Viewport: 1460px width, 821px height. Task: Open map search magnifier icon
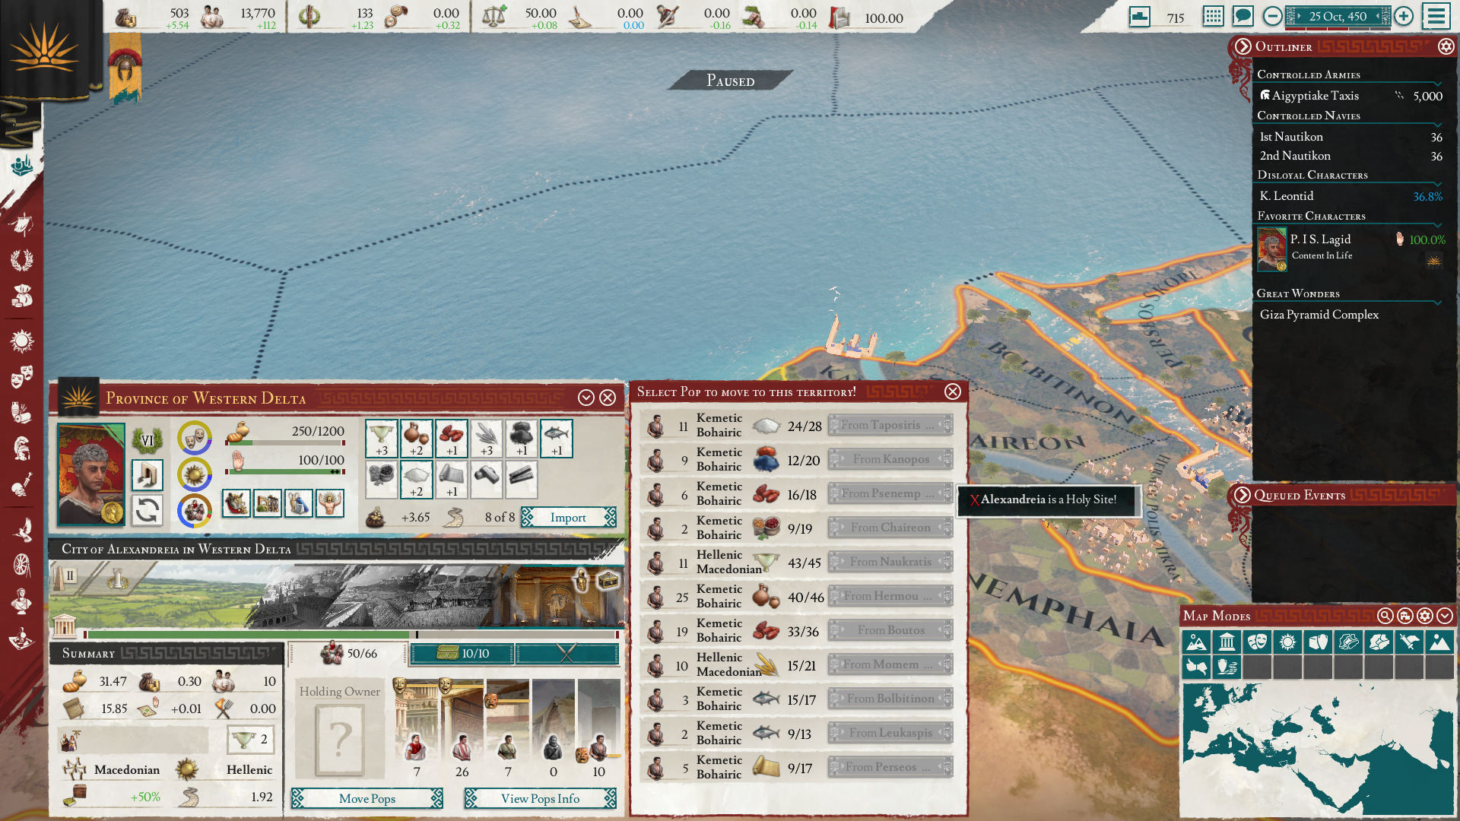coord(1385,616)
